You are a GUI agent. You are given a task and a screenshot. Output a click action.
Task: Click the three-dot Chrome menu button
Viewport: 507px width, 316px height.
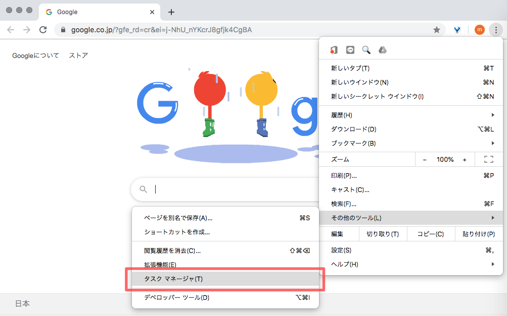(496, 30)
